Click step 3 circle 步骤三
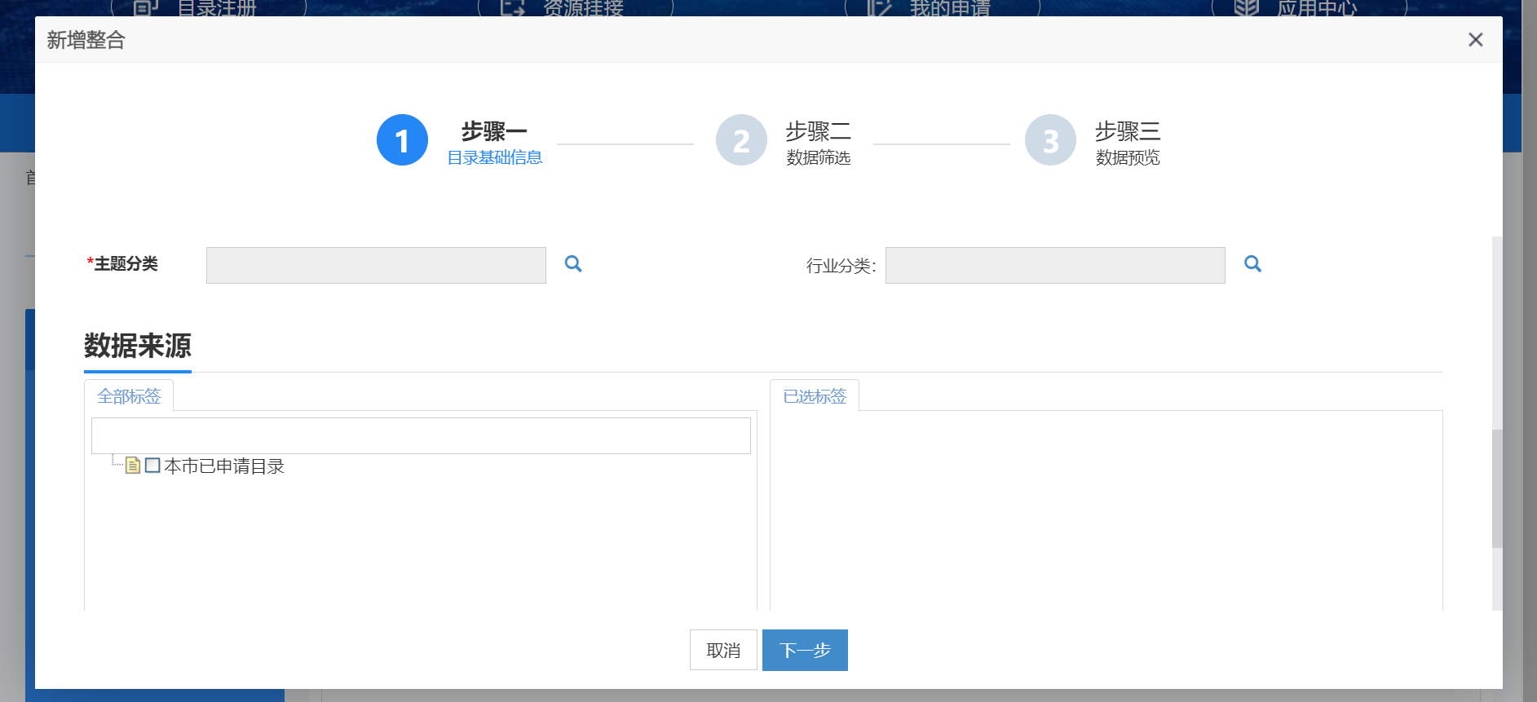Screen dimensions: 1537x702 tap(1050, 140)
